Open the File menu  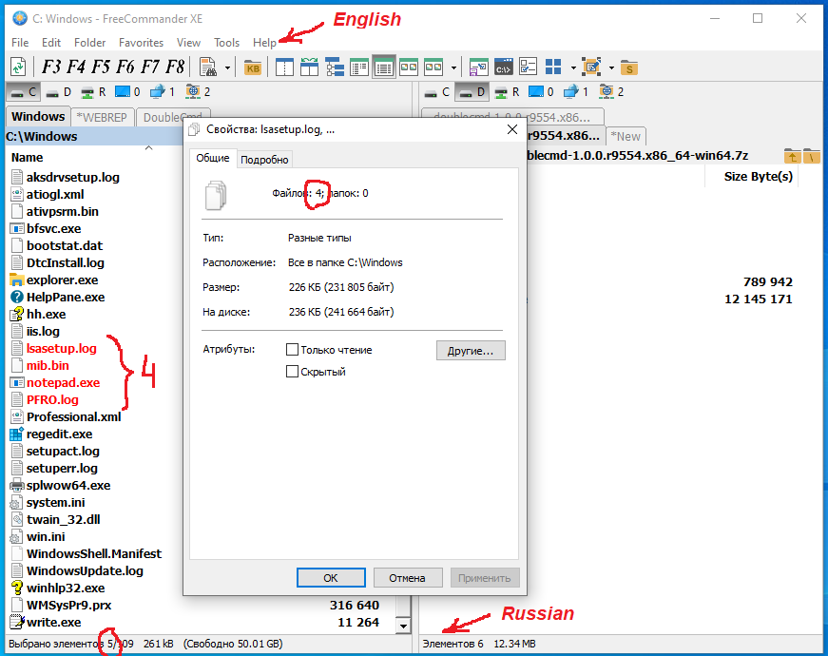pyautogui.click(x=20, y=42)
